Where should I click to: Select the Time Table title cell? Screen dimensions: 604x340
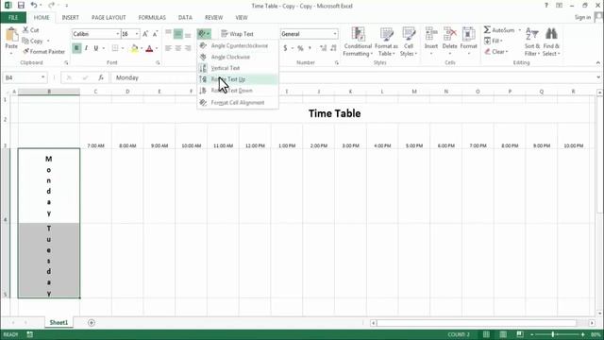[334, 113]
